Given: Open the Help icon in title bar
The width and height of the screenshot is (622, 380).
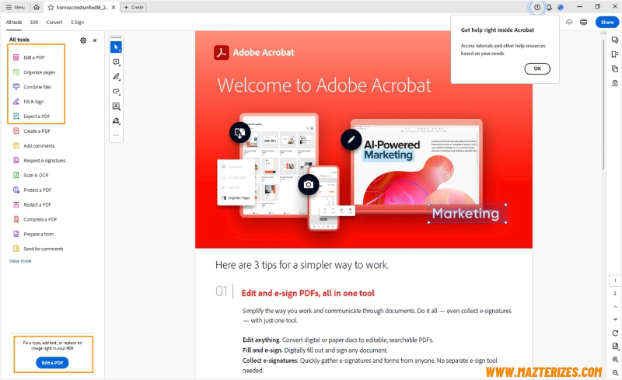Looking at the screenshot, I should [x=537, y=7].
